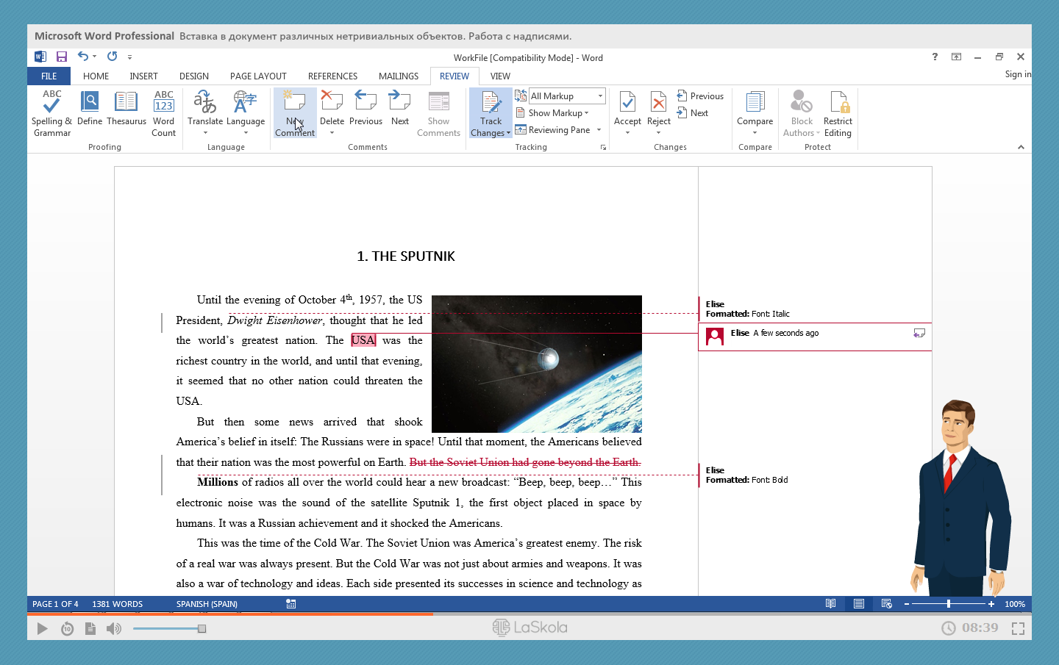Expand the Accept changes dropdown arrow

(x=627, y=133)
